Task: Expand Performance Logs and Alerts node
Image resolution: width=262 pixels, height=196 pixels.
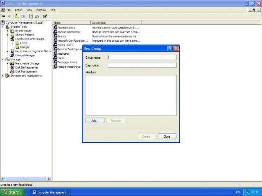Action: pos(7,51)
